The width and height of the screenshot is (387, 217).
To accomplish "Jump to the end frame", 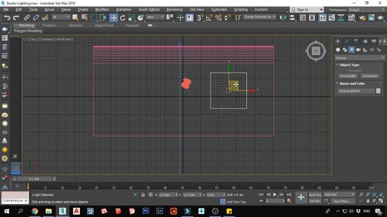I will click(x=289, y=194).
